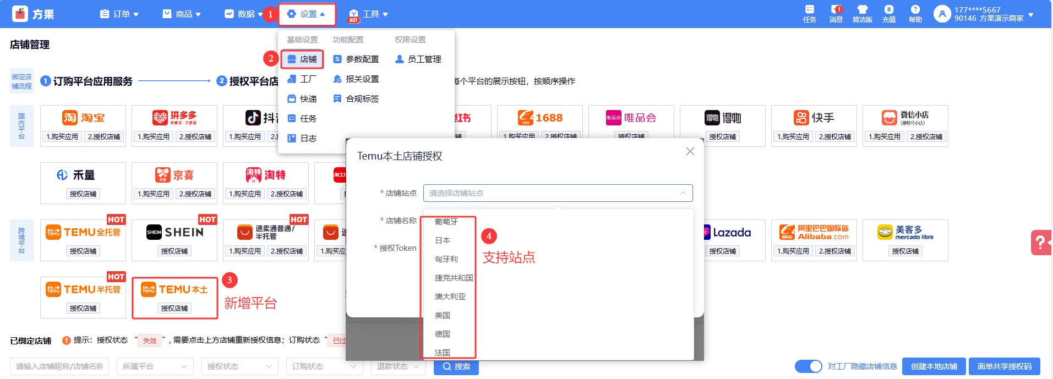Click the 得物 platform logo
The height and width of the screenshot is (379, 1053).
coord(723,118)
